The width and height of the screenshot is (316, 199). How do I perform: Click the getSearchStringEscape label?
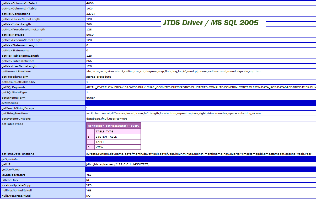pos(18,108)
